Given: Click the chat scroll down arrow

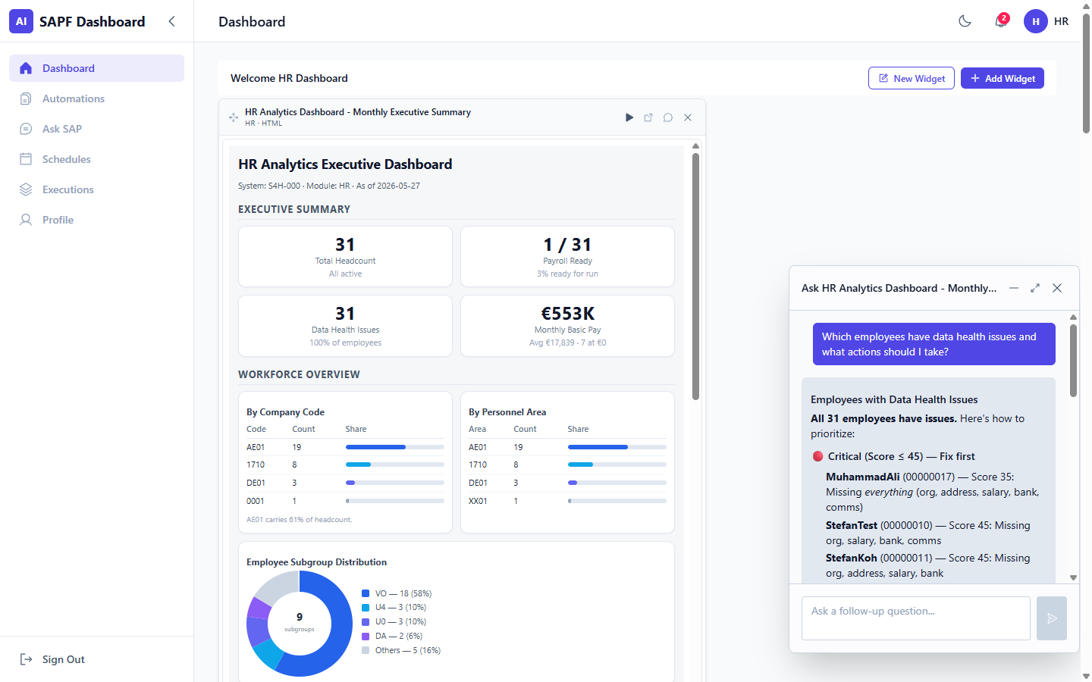Looking at the screenshot, I should click(1073, 577).
